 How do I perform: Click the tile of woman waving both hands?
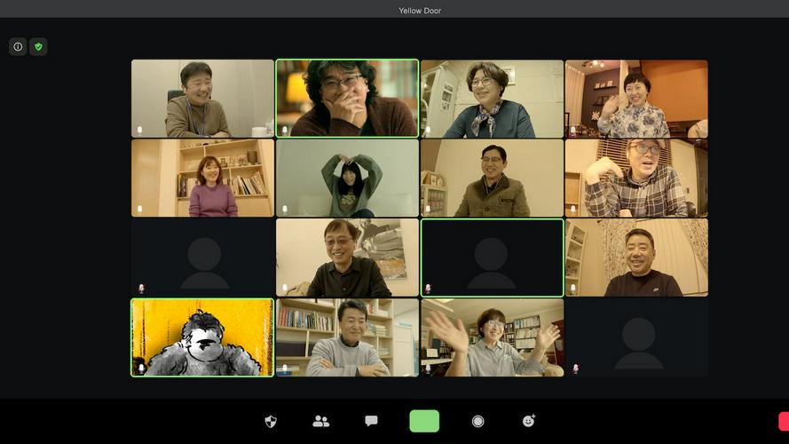[x=492, y=337]
